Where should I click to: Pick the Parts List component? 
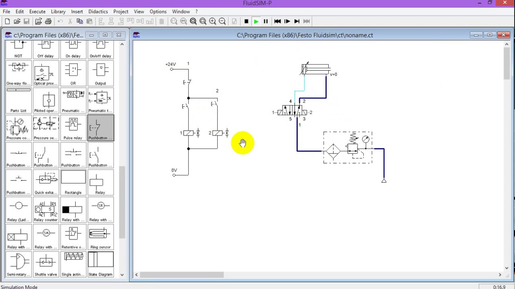point(19,100)
